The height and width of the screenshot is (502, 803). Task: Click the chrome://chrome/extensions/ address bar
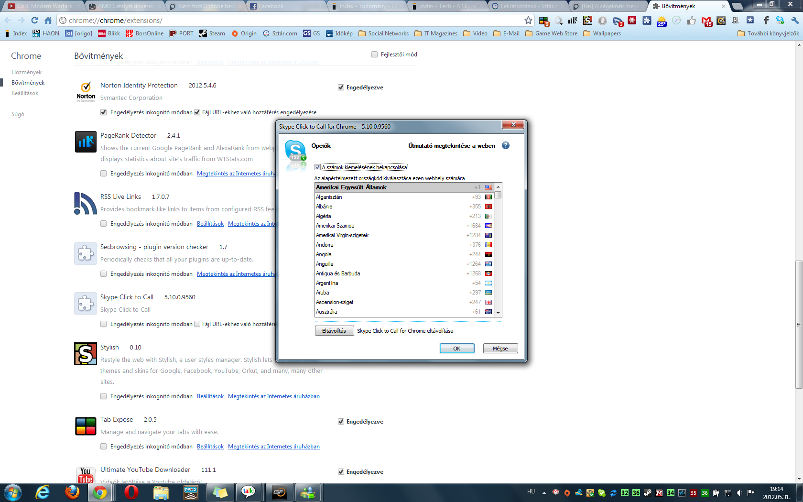click(x=295, y=21)
